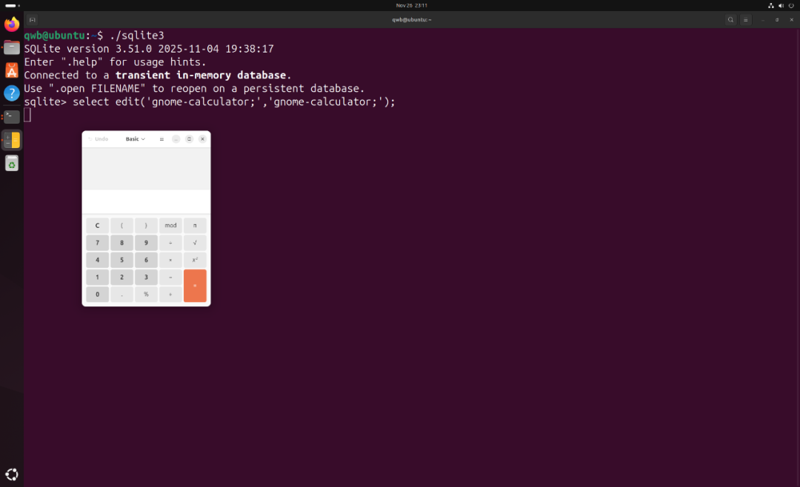The height and width of the screenshot is (487, 800).
Task: Open the volume icon in top bar
Action: (781, 6)
